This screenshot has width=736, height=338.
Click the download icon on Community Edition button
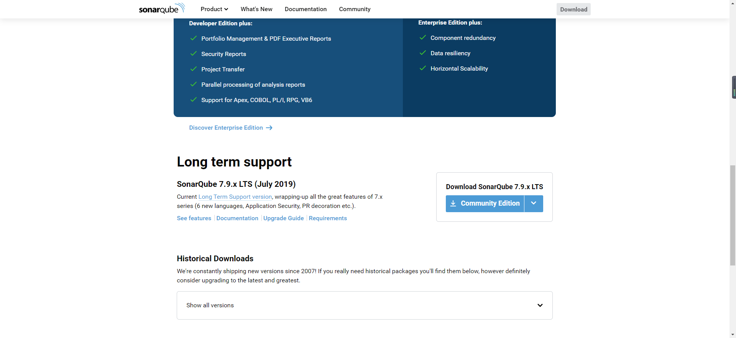[x=453, y=203]
